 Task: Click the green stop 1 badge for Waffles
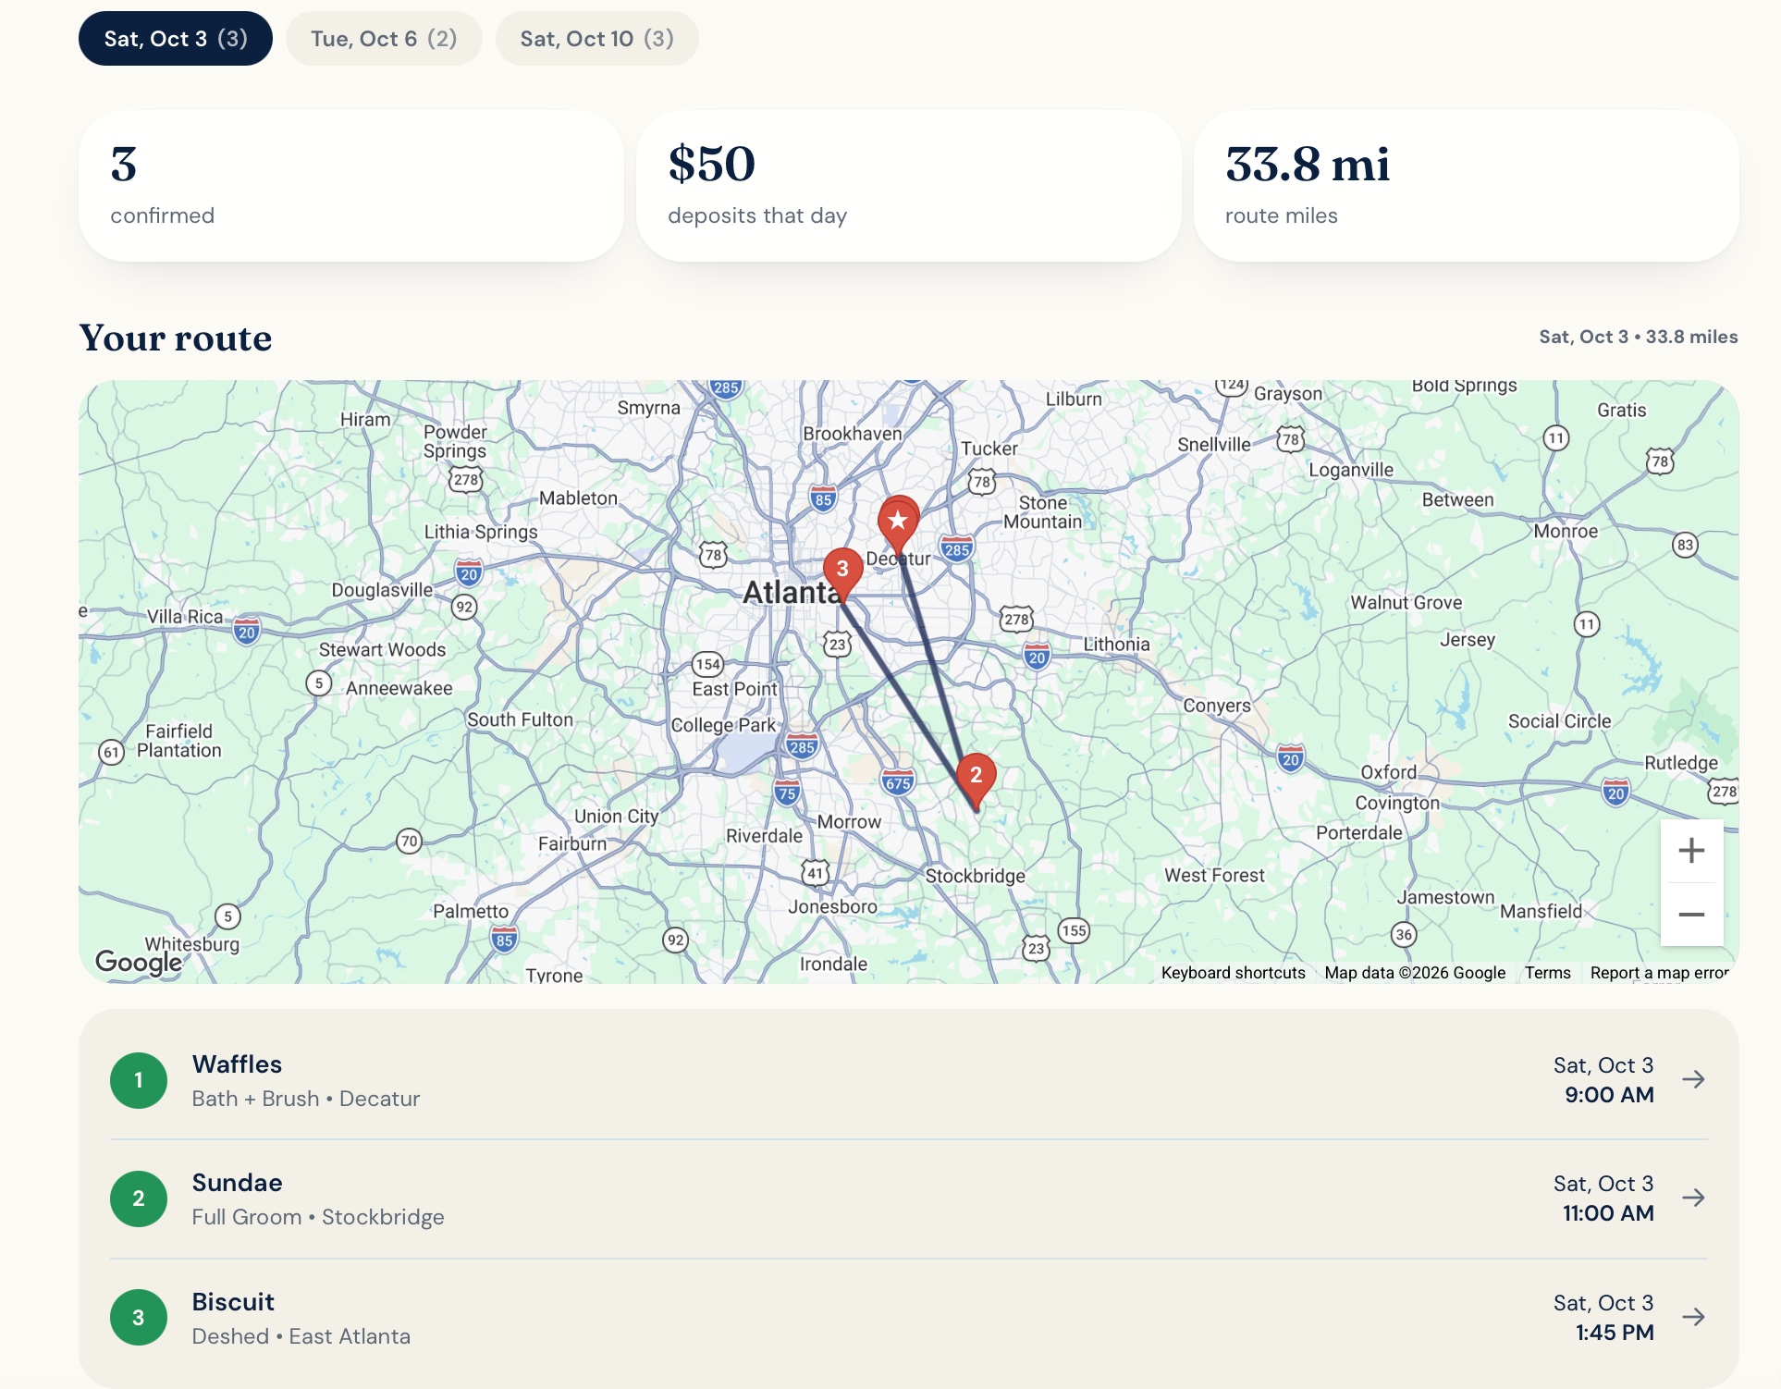point(139,1080)
